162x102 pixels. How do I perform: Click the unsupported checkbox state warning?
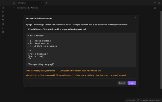point(64,71)
